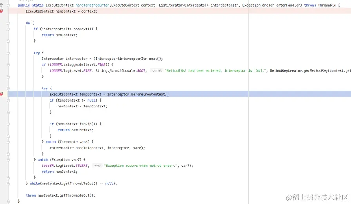Click the @ gutter icon beside handleMethodEnter signature

1,5
